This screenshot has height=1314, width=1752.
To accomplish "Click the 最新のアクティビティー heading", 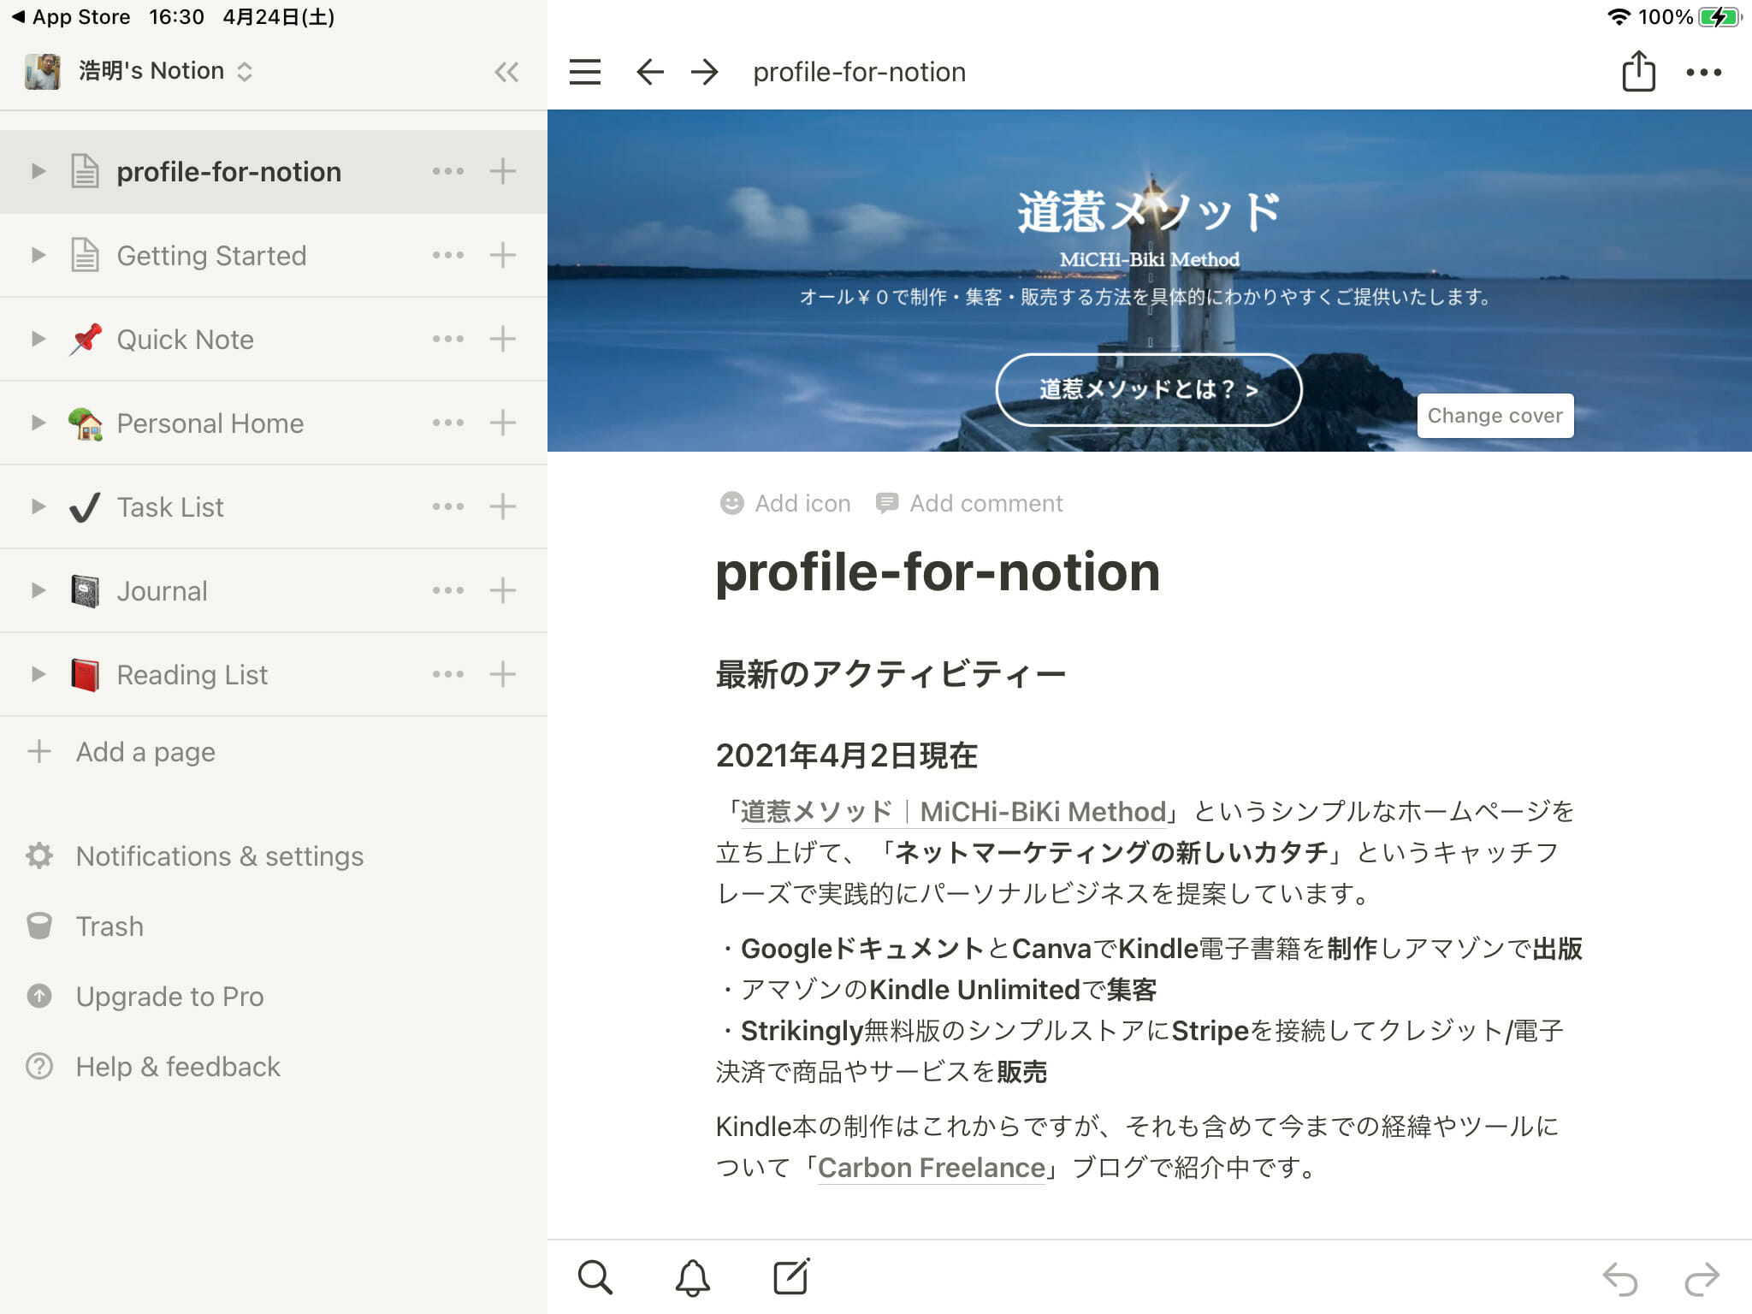I will click(x=891, y=674).
